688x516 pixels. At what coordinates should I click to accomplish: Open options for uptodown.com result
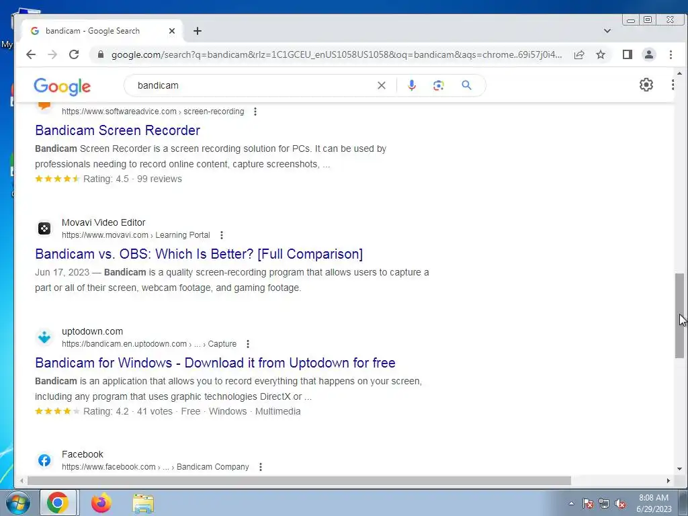[x=247, y=344]
